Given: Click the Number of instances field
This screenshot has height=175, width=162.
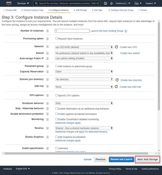Looking at the screenshot, I should 72,31.
